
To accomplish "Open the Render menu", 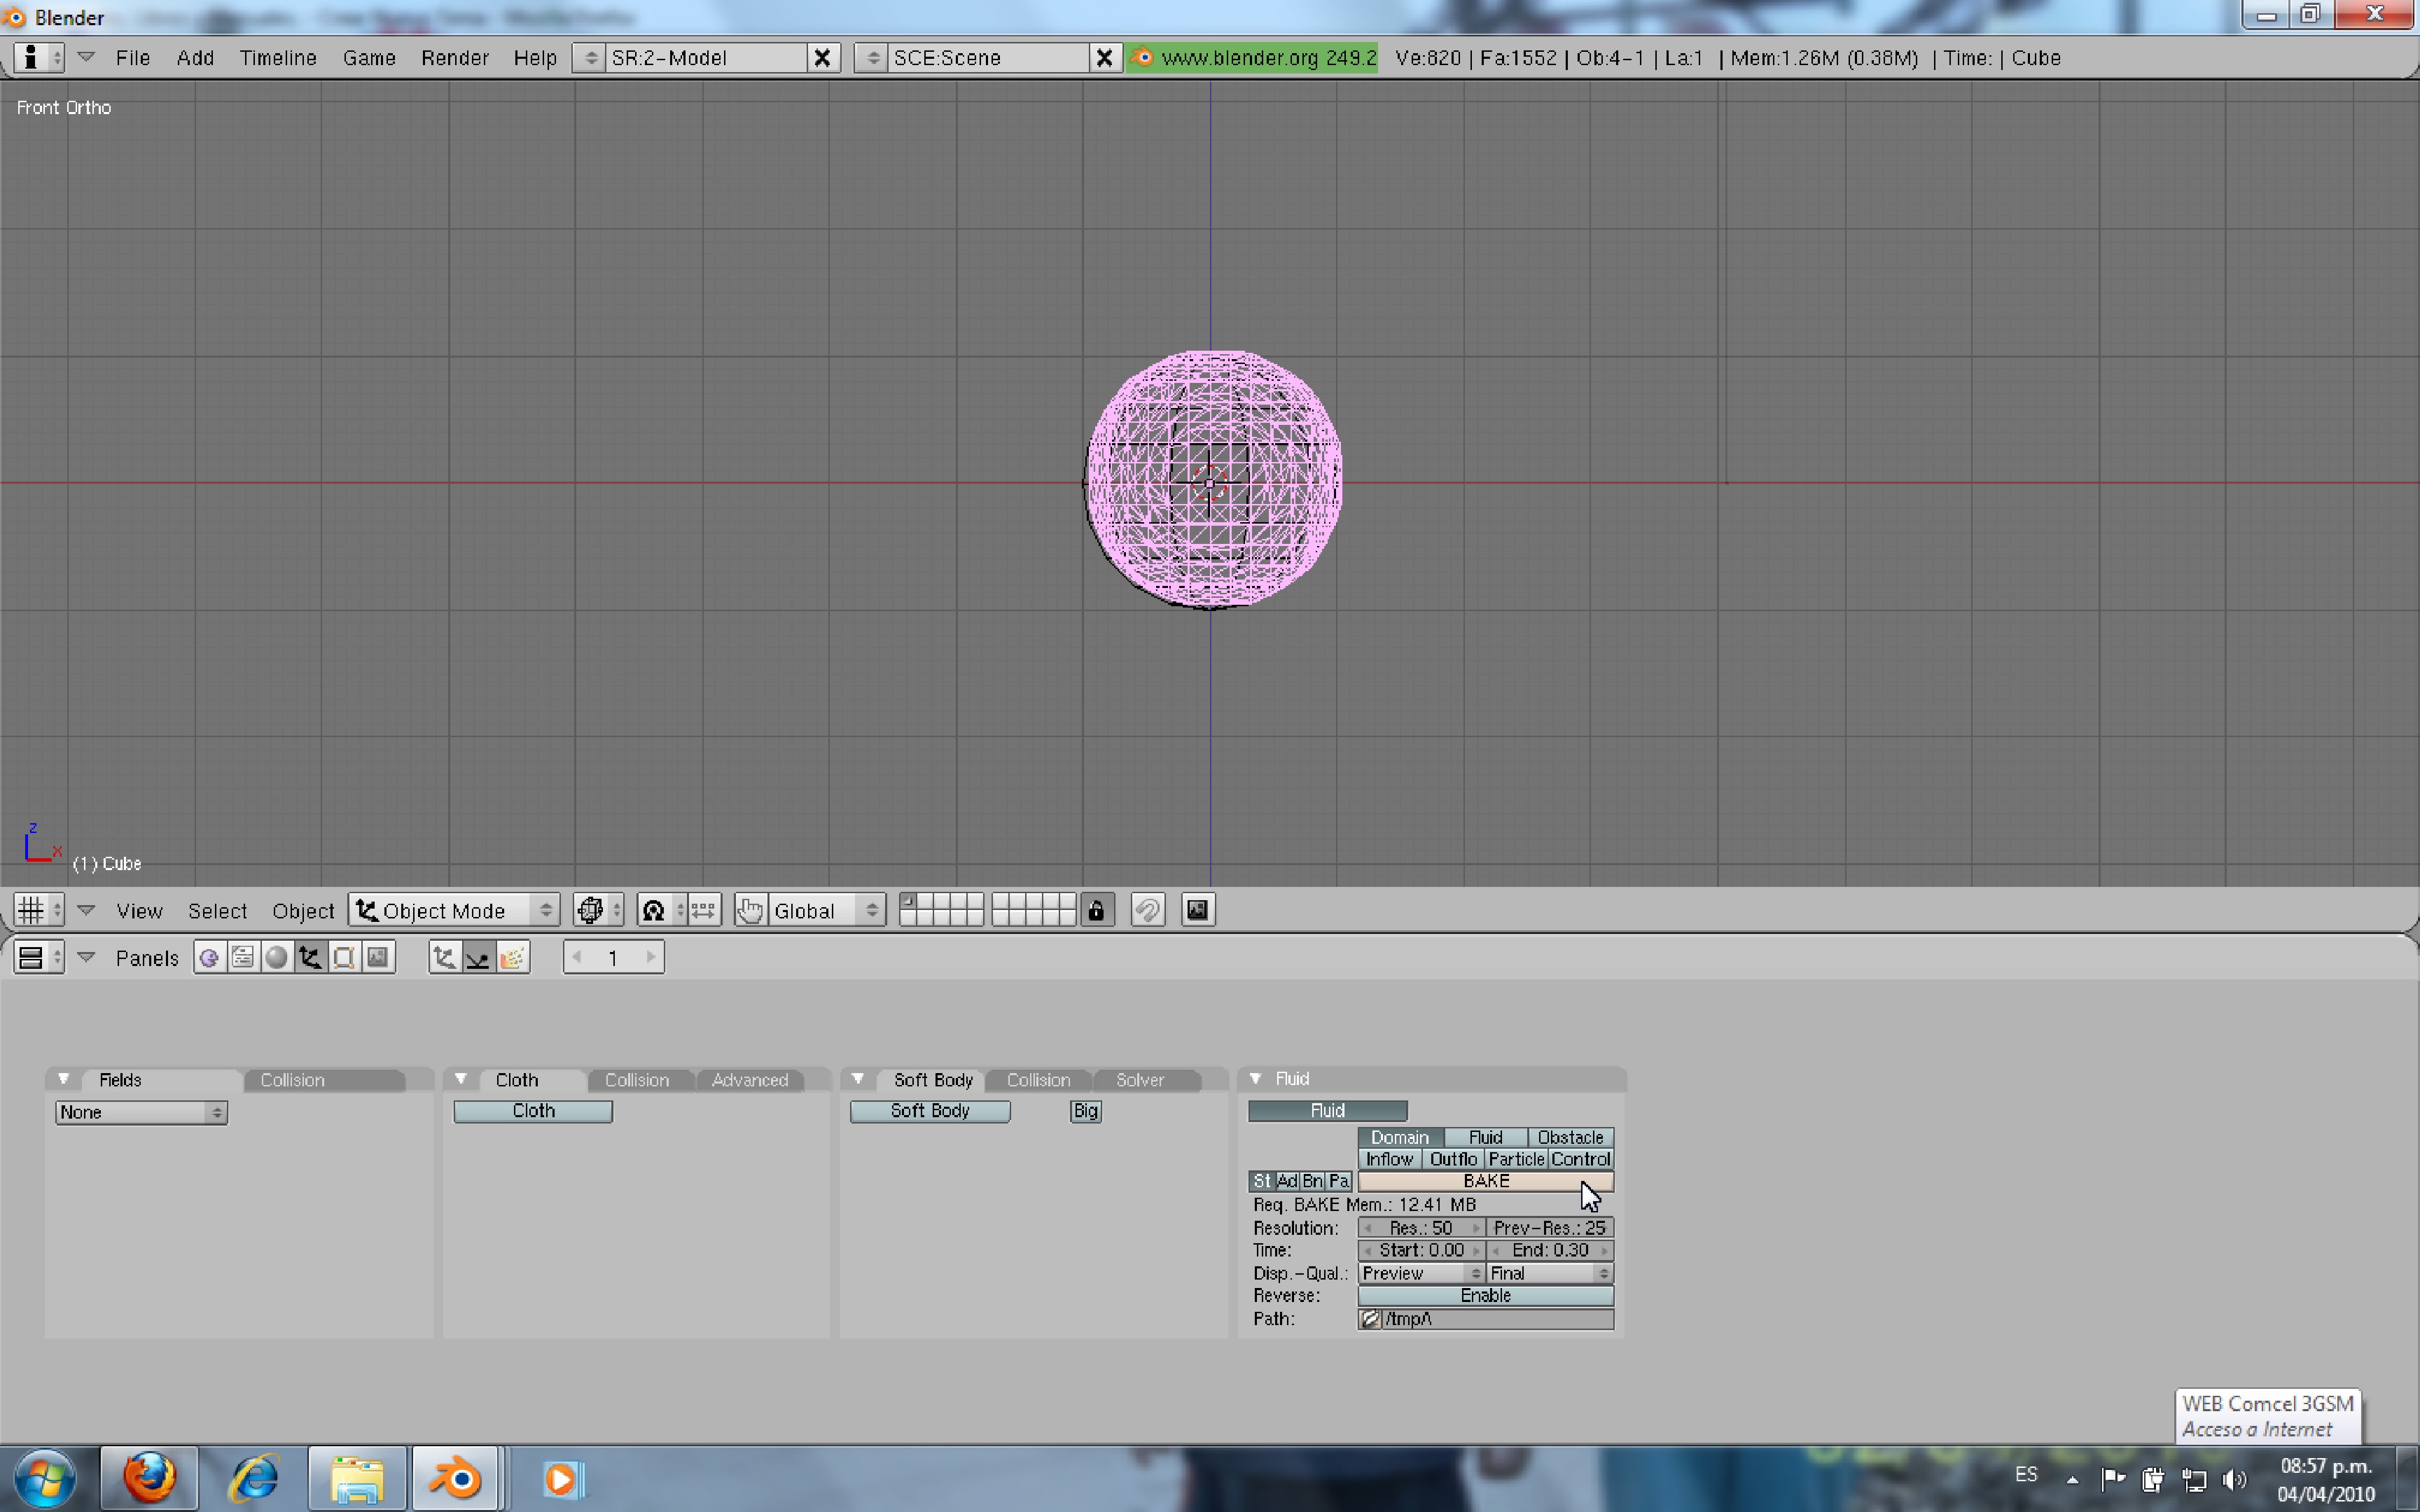I will [454, 58].
